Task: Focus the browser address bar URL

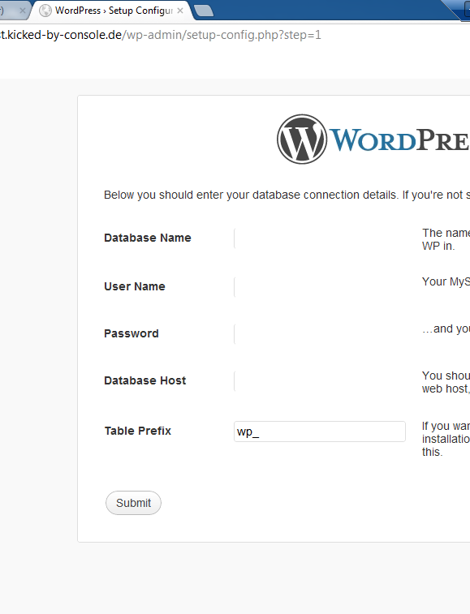Action: point(161,35)
